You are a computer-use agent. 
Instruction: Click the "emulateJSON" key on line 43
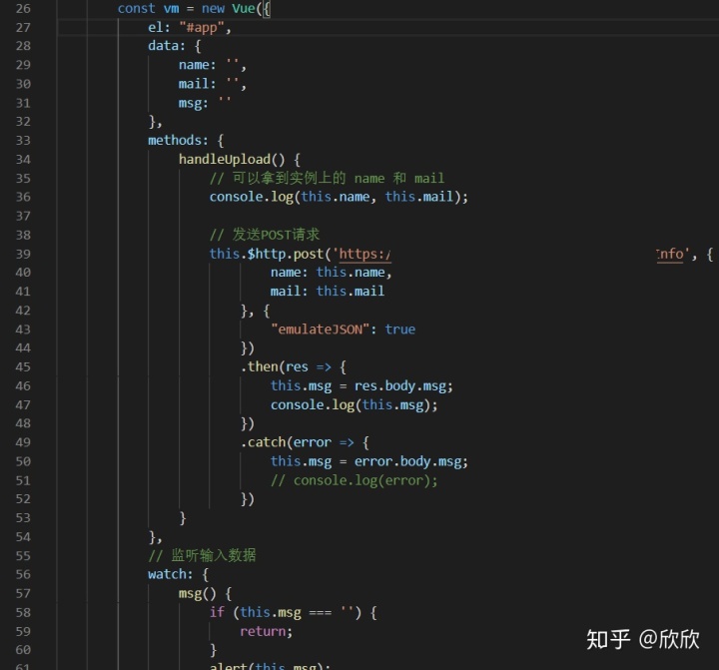(x=320, y=330)
